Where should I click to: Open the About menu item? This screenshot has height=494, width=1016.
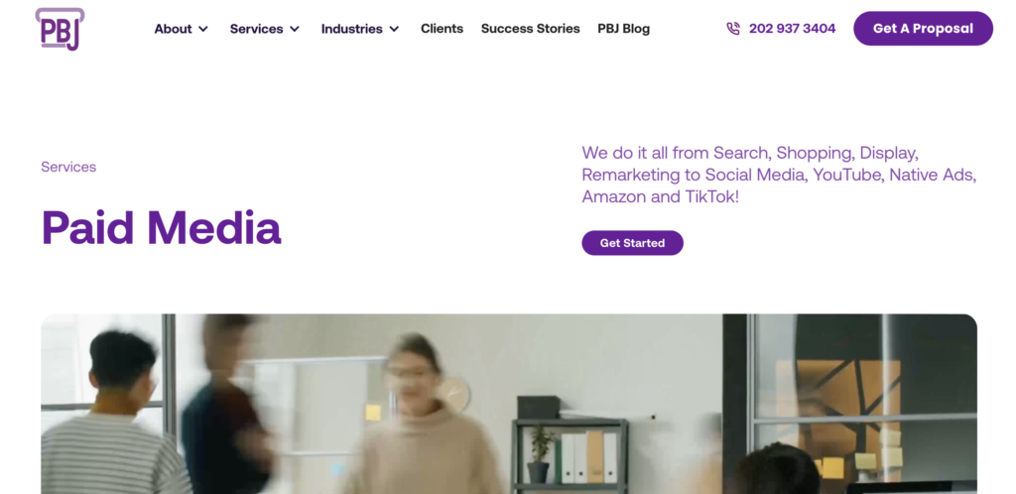coord(173,29)
